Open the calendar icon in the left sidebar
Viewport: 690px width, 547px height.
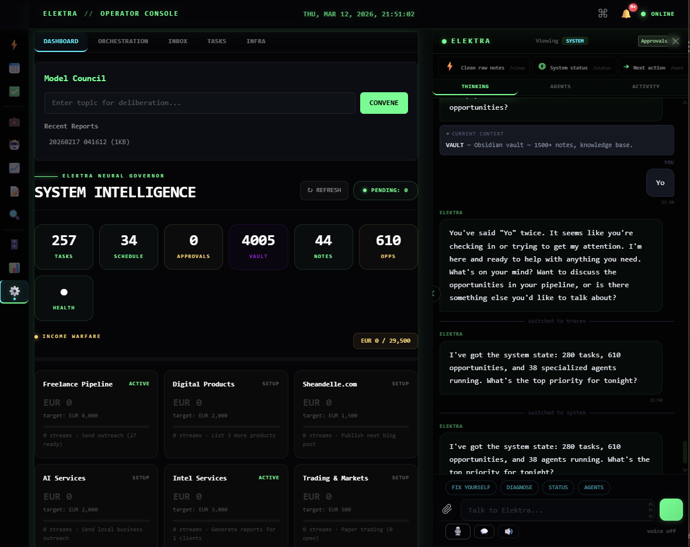pos(14,68)
